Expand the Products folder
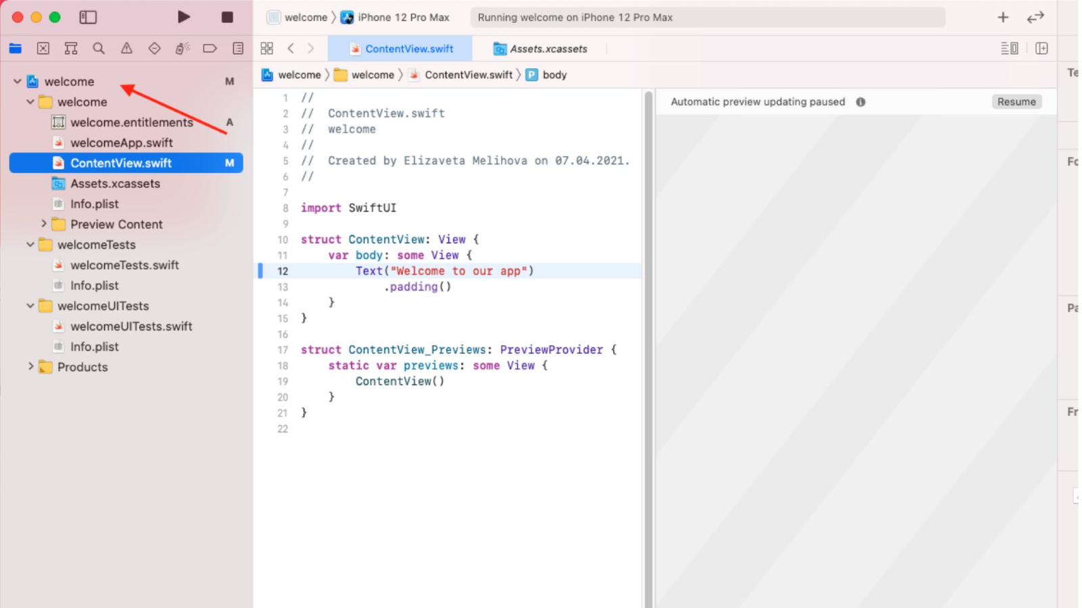Image resolution: width=1082 pixels, height=608 pixels. tap(30, 367)
